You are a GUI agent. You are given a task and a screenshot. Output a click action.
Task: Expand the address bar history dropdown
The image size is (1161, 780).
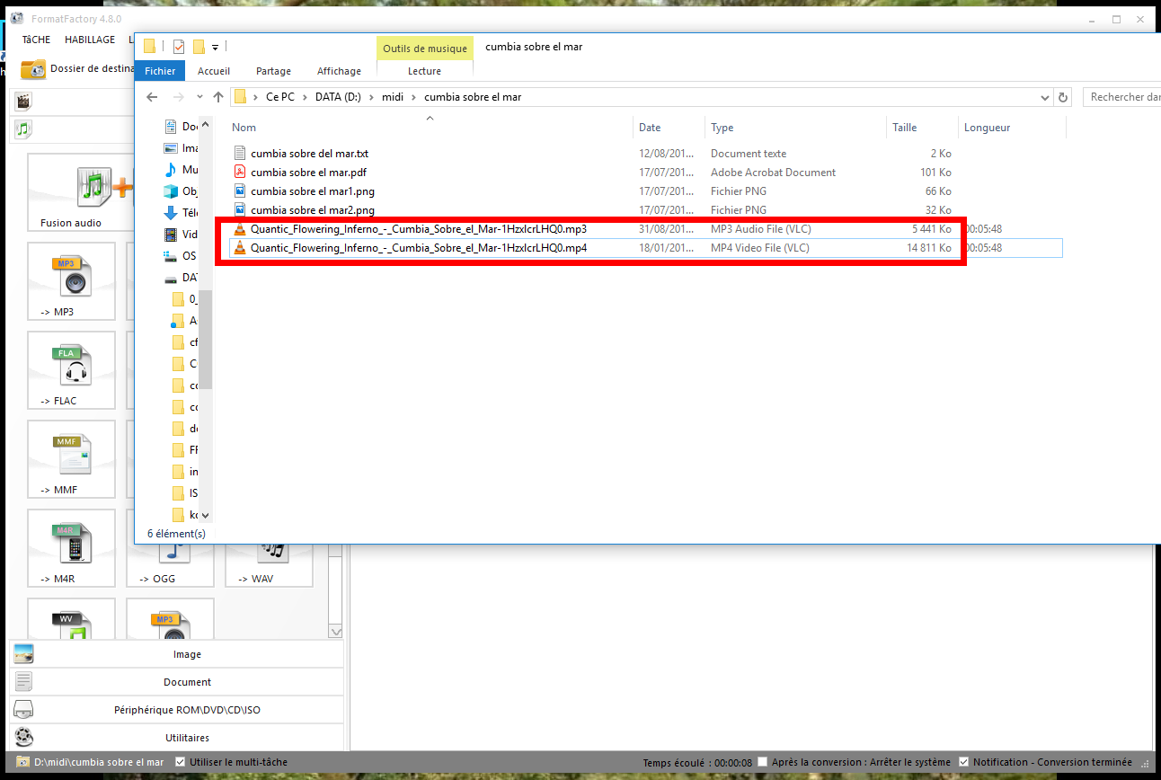[x=1044, y=97]
